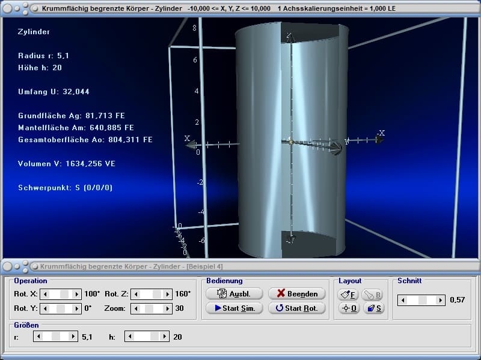Image resolution: width=481 pixels, height=360 pixels.
Task: Decrease the Schnitt value with its left arrow
Action: pyautogui.click(x=403, y=300)
